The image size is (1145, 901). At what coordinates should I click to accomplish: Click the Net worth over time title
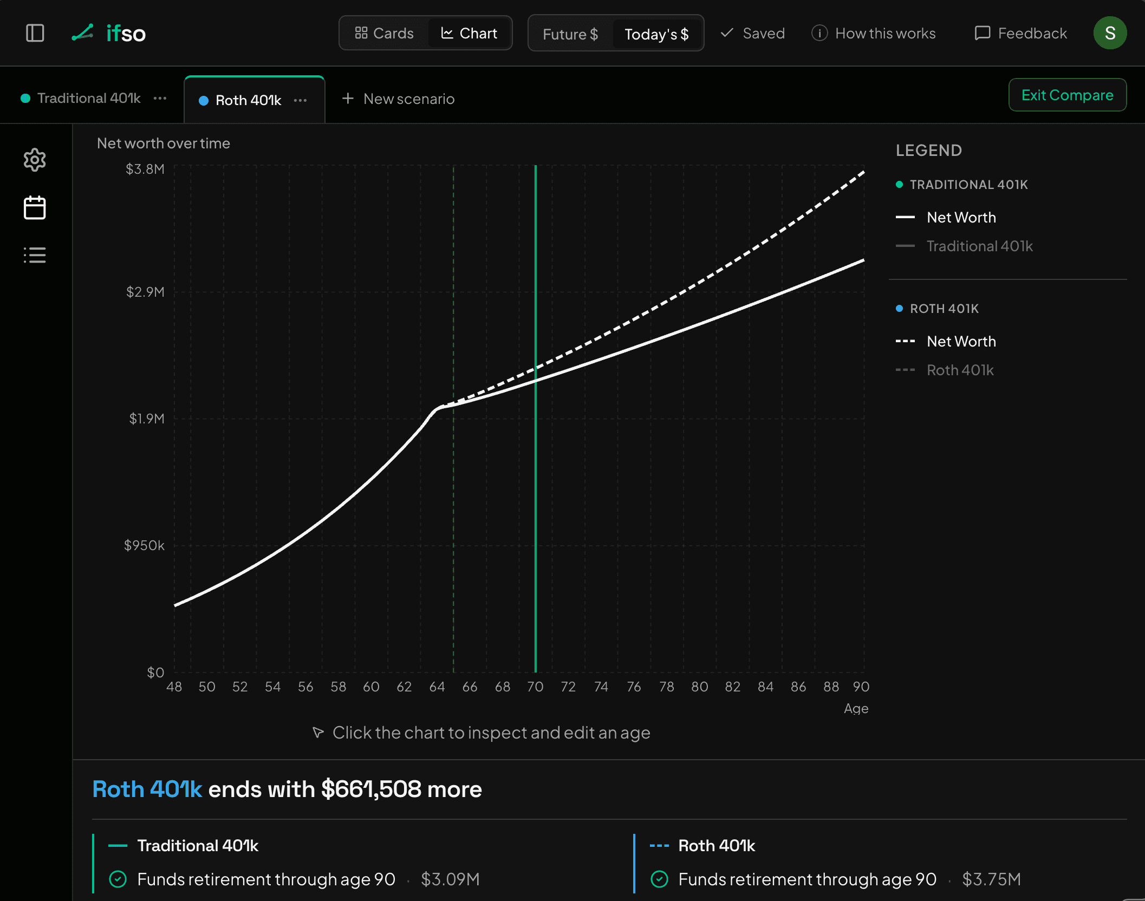click(x=163, y=143)
